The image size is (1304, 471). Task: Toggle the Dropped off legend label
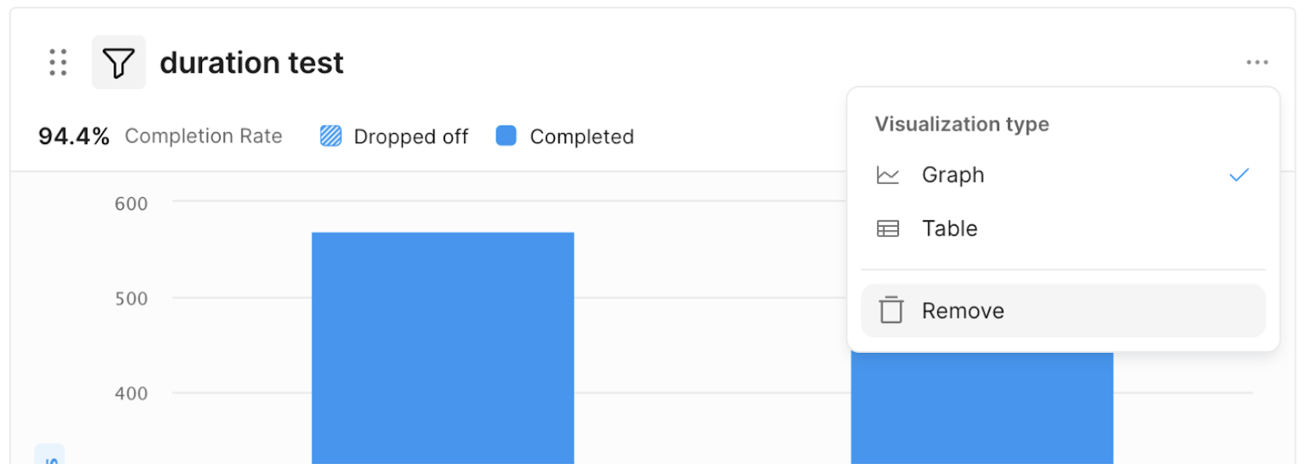[x=411, y=137]
